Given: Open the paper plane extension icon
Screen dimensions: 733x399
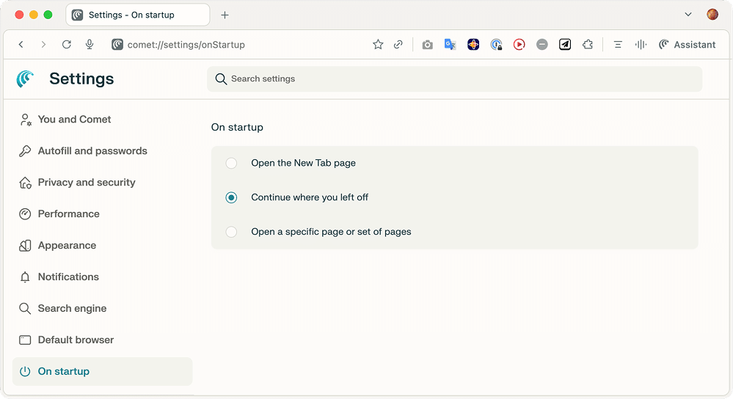Looking at the screenshot, I should coord(565,45).
